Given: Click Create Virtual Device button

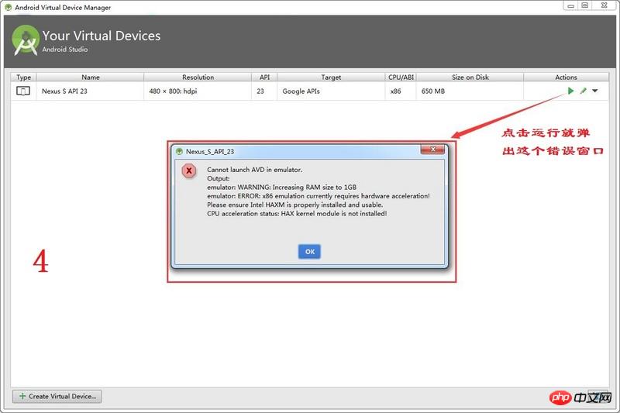Looking at the screenshot, I should 57,396.
